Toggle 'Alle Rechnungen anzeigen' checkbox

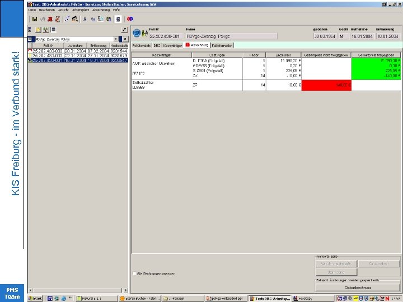134,273
